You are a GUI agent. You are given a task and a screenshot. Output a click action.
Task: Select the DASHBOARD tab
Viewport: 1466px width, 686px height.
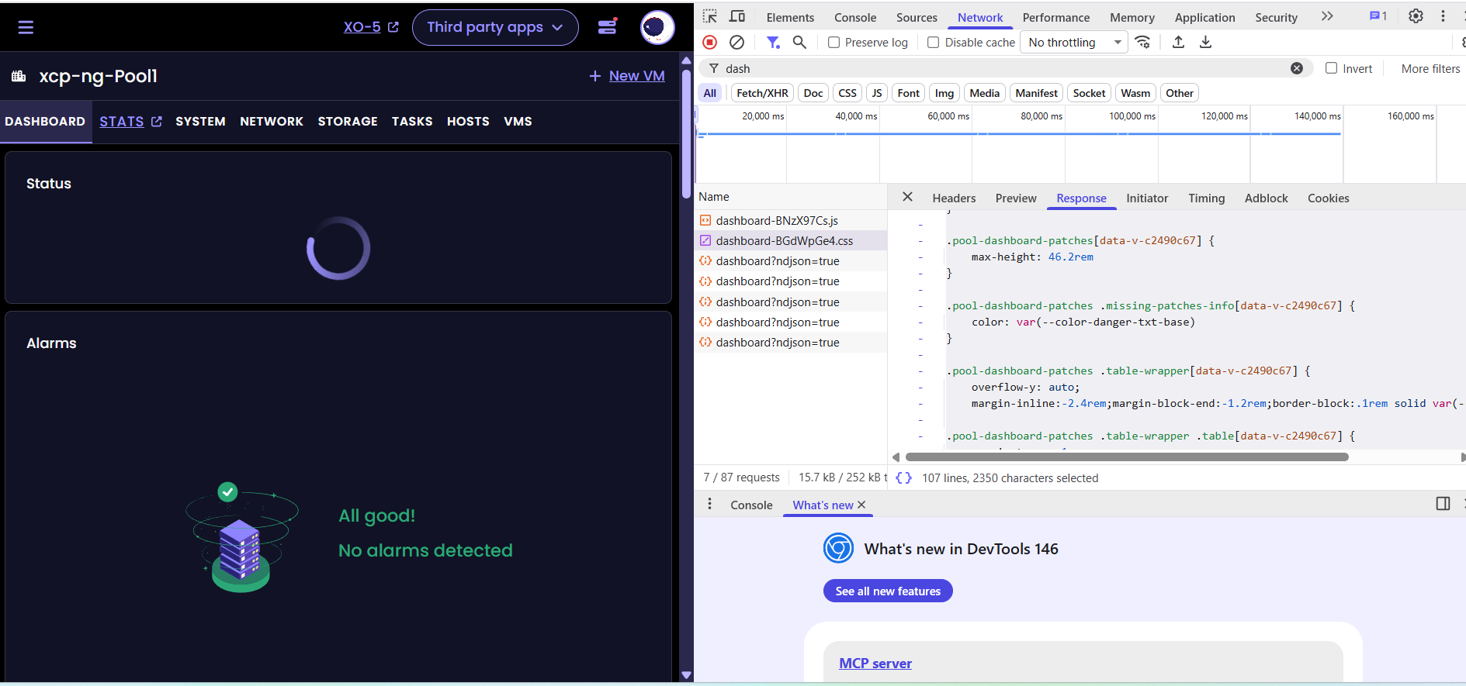pos(45,122)
